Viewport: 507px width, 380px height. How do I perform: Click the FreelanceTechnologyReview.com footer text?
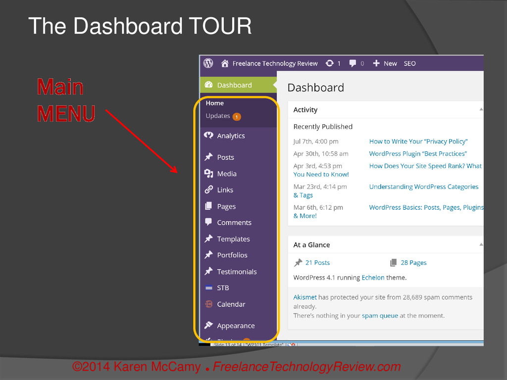tap(306, 367)
